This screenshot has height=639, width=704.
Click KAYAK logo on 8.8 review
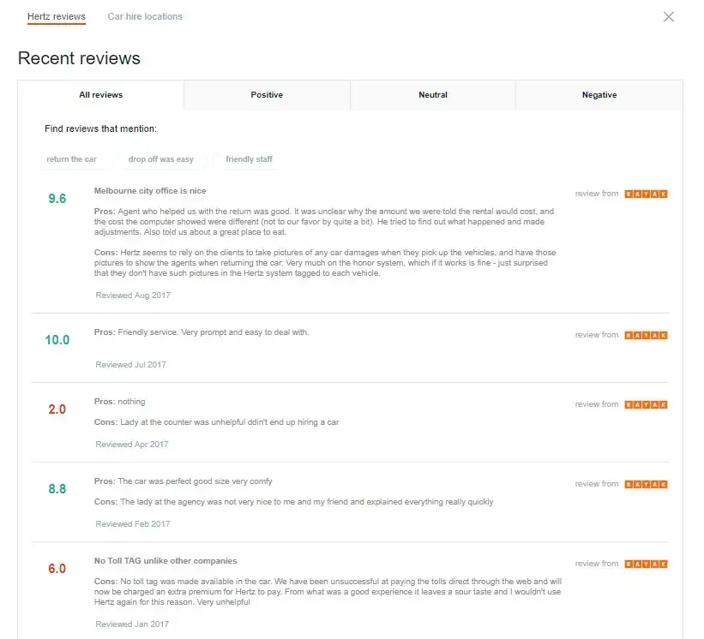(x=646, y=484)
